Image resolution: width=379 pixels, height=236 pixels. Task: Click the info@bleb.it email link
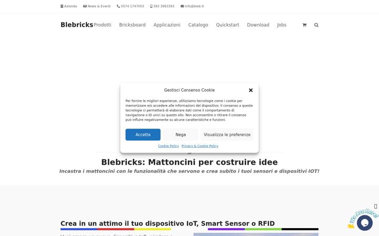click(192, 6)
